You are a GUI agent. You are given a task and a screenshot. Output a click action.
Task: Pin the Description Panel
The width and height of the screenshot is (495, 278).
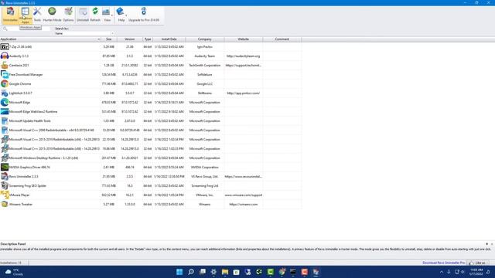(486, 244)
